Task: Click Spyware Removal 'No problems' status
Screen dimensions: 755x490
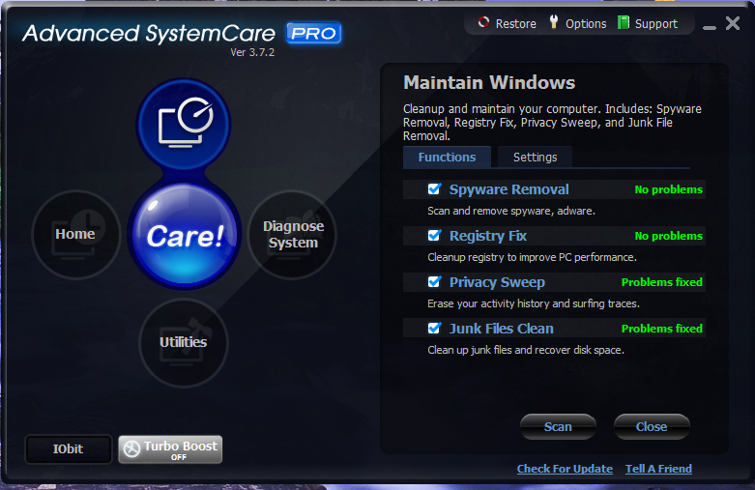Action: point(668,189)
